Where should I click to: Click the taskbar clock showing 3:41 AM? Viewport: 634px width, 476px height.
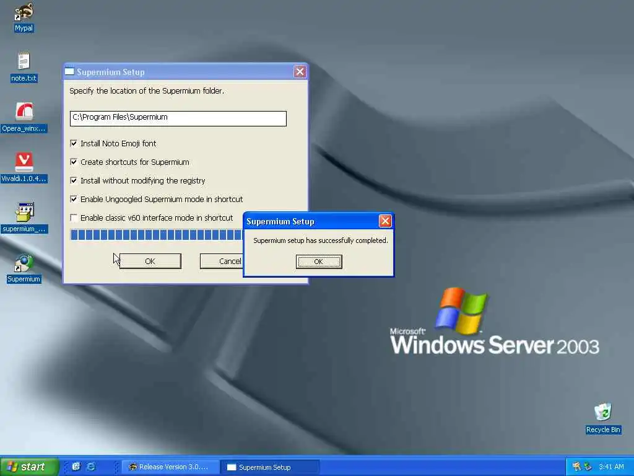611,467
